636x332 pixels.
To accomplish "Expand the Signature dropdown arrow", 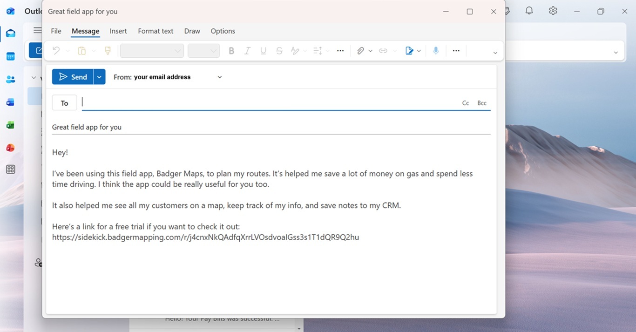I will pos(419,51).
